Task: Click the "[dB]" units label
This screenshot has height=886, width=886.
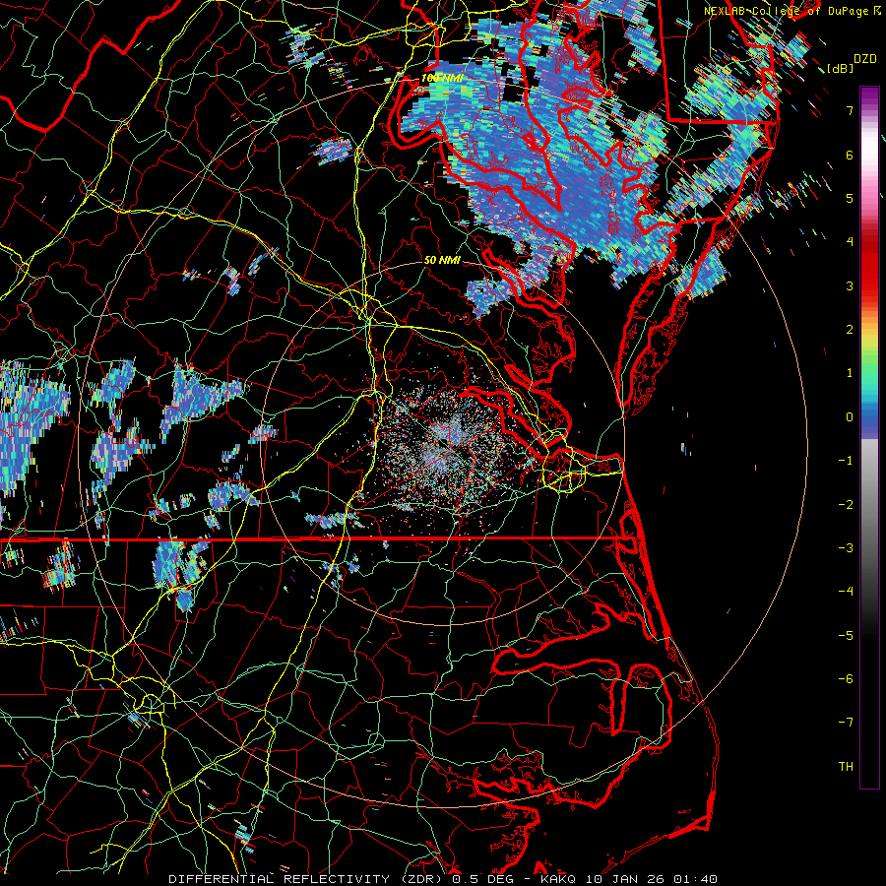Action: [x=839, y=68]
